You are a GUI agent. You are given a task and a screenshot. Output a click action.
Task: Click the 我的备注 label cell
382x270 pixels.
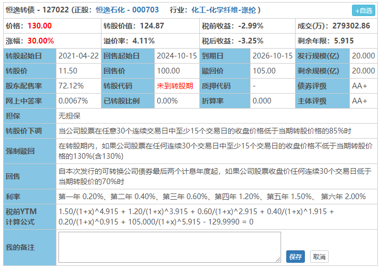click(x=30, y=247)
